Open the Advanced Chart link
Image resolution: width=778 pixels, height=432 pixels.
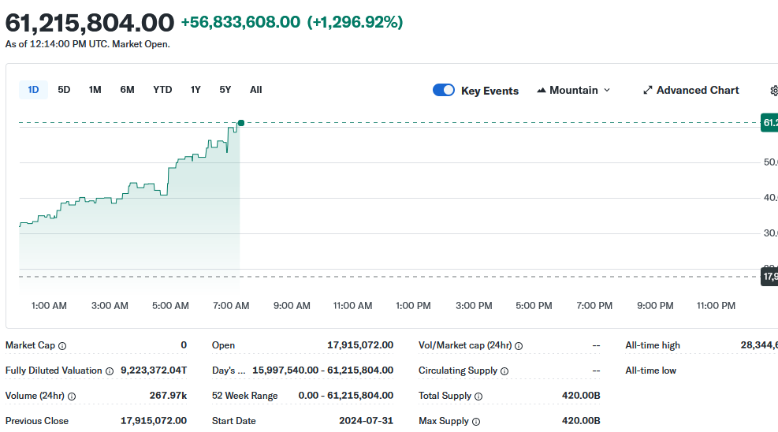pyautogui.click(x=691, y=91)
